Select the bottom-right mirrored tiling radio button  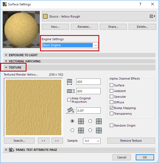[x=90, y=130]
